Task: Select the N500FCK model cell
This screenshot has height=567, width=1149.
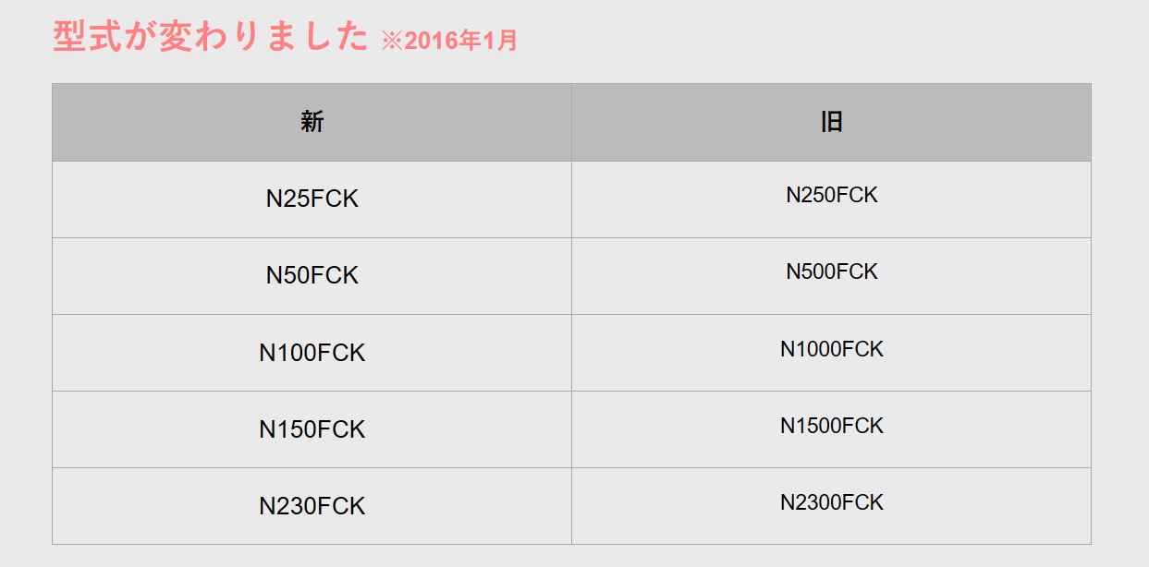Action: tap(831, 276)
